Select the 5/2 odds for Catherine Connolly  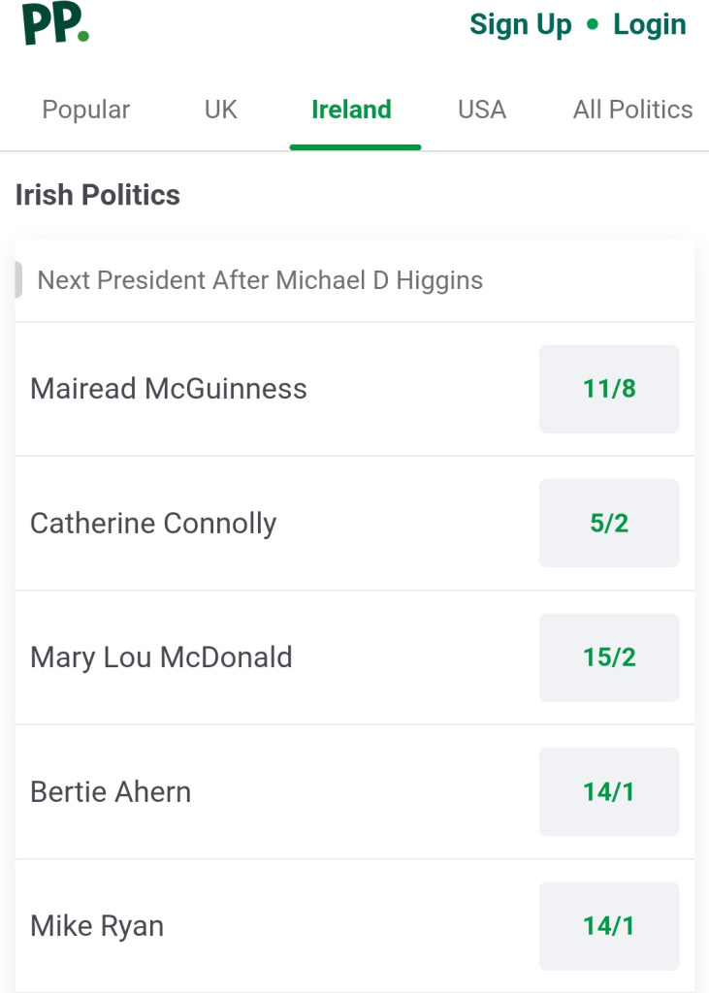(x=609, y=523)
